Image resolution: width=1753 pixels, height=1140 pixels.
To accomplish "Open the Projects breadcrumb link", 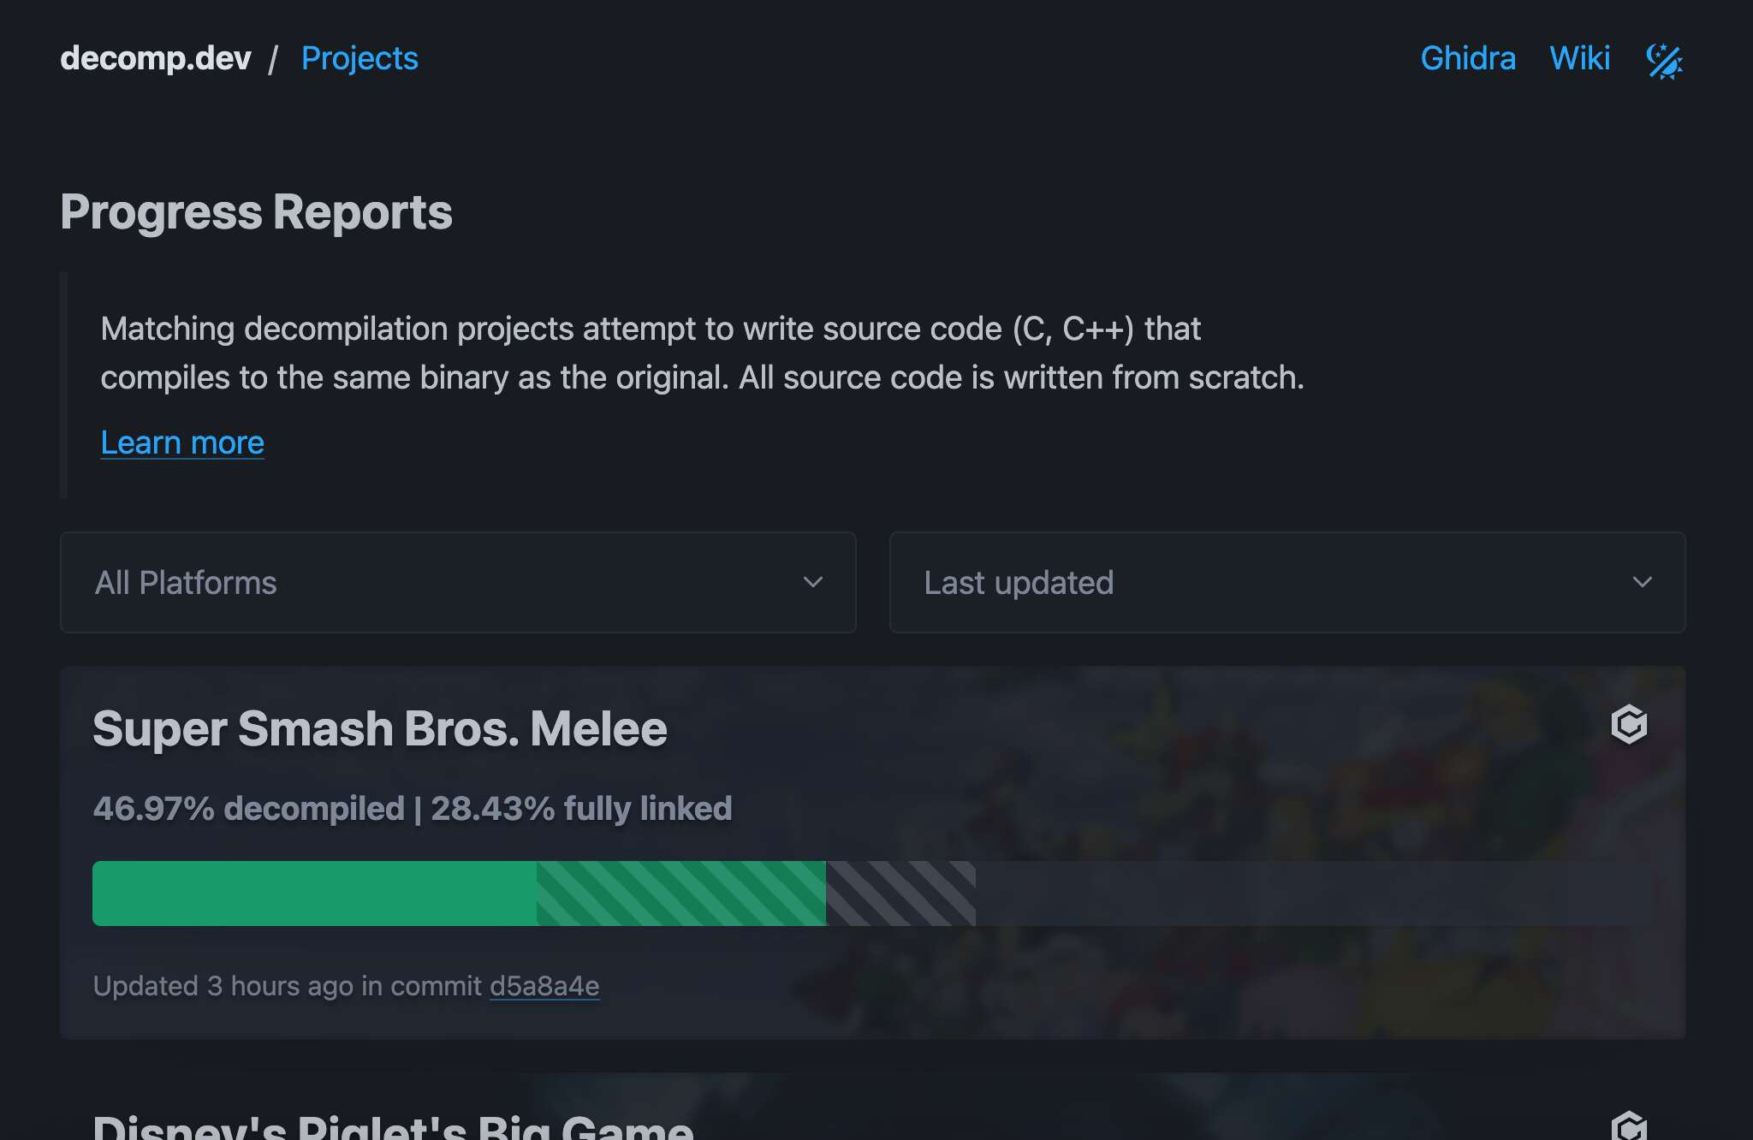I will pos(360,58).
